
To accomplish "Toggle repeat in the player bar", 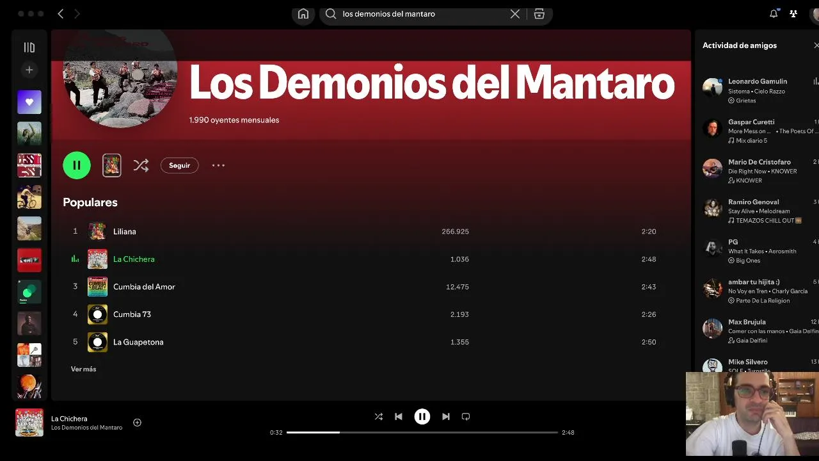I will pos(466,416).
